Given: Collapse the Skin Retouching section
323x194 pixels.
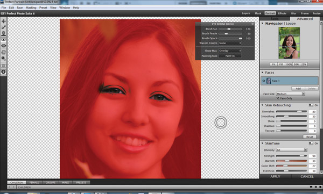Looking at the screenshot, I should tap(263, 105).
